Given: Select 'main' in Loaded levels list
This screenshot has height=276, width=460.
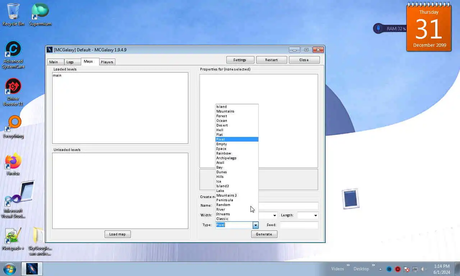Looking at the screenshot, I should point(57,75).
